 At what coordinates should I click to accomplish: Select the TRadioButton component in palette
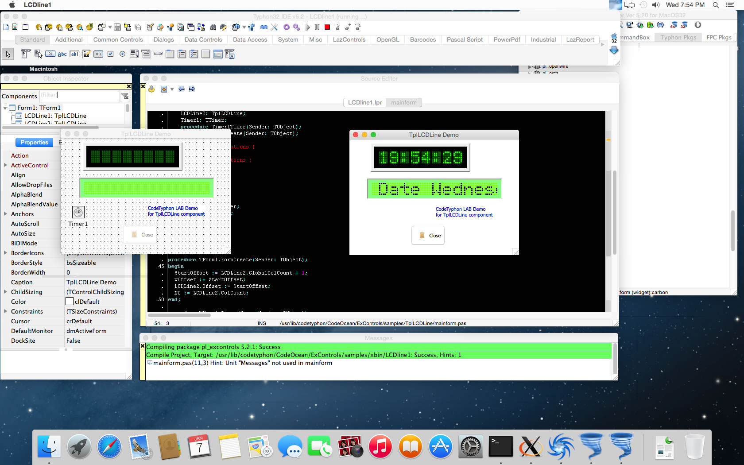pyautogui.click(x=122, y=54)
